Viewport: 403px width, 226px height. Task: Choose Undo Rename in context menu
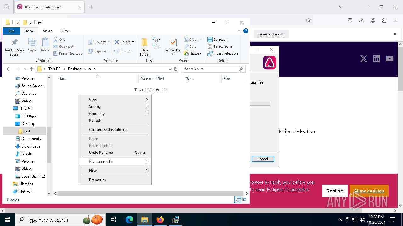(x=115, y=153)
